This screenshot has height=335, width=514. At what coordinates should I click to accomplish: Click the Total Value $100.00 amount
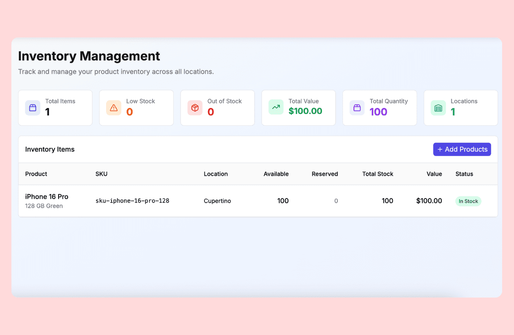pyautogui.click(x=305, y=111)
